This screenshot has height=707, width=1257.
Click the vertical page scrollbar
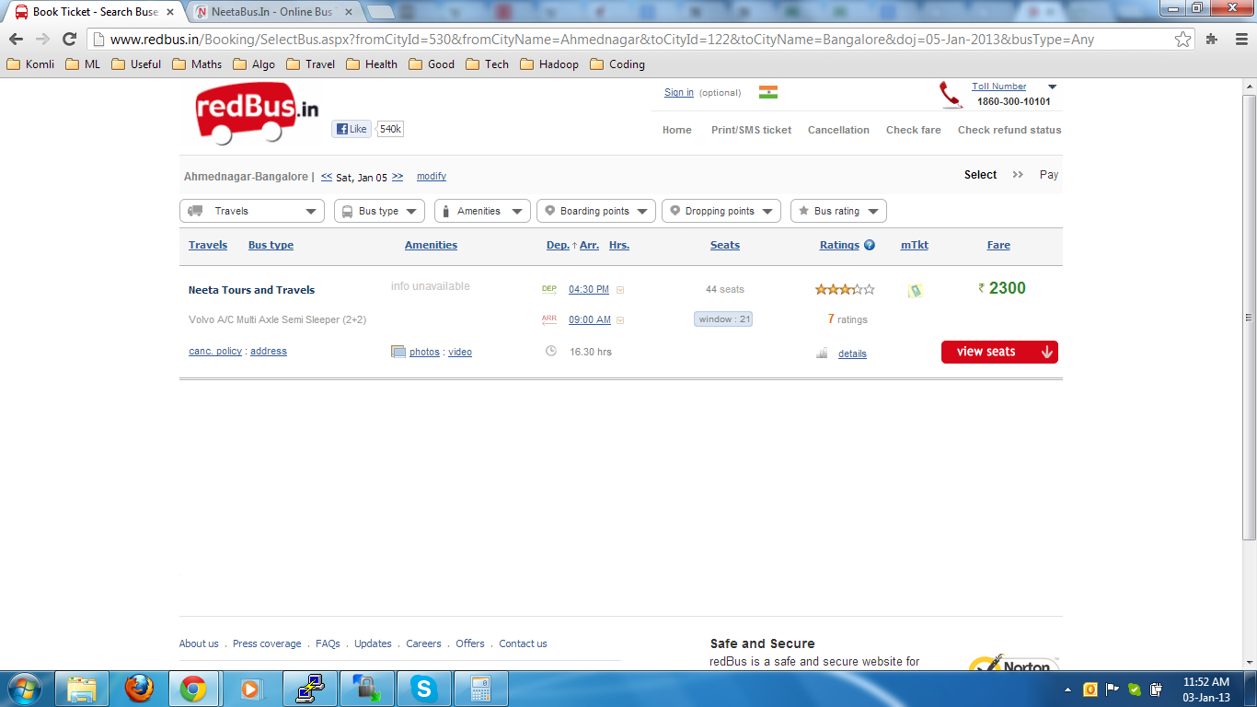pyautogui.click(x=1249, y=316)
